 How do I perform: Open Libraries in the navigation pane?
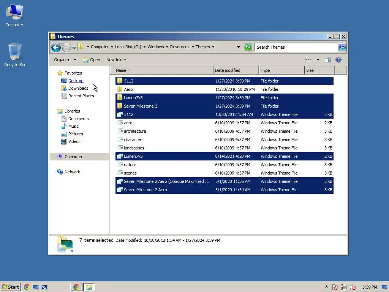point(72,111)
